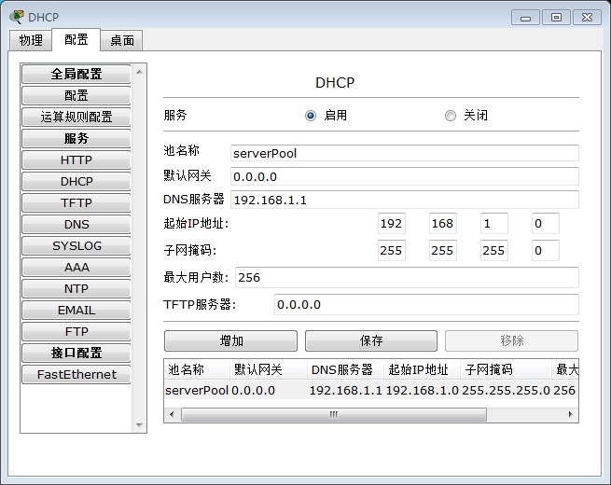The image size is (611, 485).
Task: Click the DNS服务器 input field
Action: click(405, 200)
